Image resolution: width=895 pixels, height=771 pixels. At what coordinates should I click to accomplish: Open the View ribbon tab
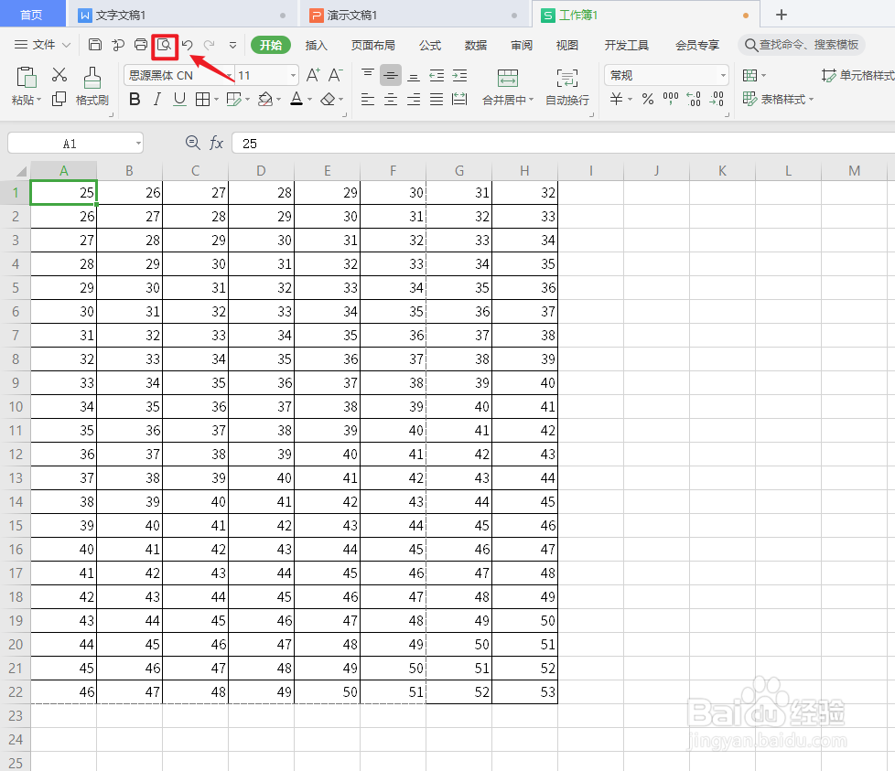coord(566,45)
